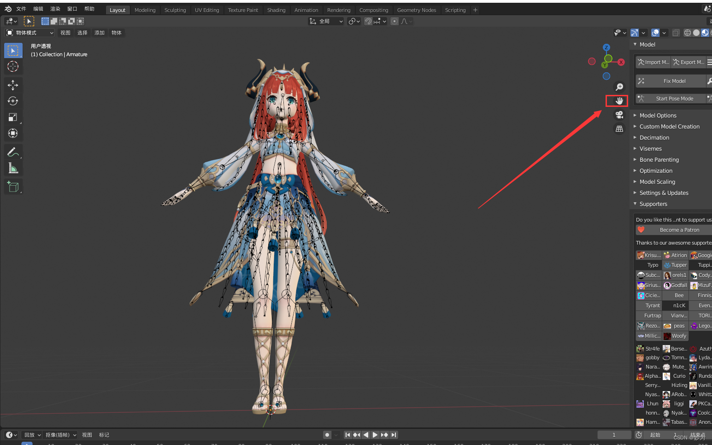Viewport: 712px width, 445px height.
Task: Open the 文件 menu
Action: 21,9
